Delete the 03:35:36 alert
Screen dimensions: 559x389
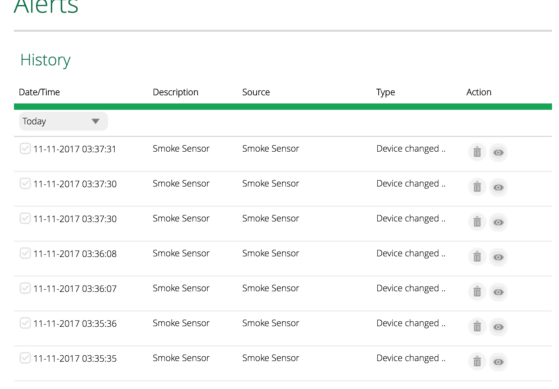tap(477, 327)
